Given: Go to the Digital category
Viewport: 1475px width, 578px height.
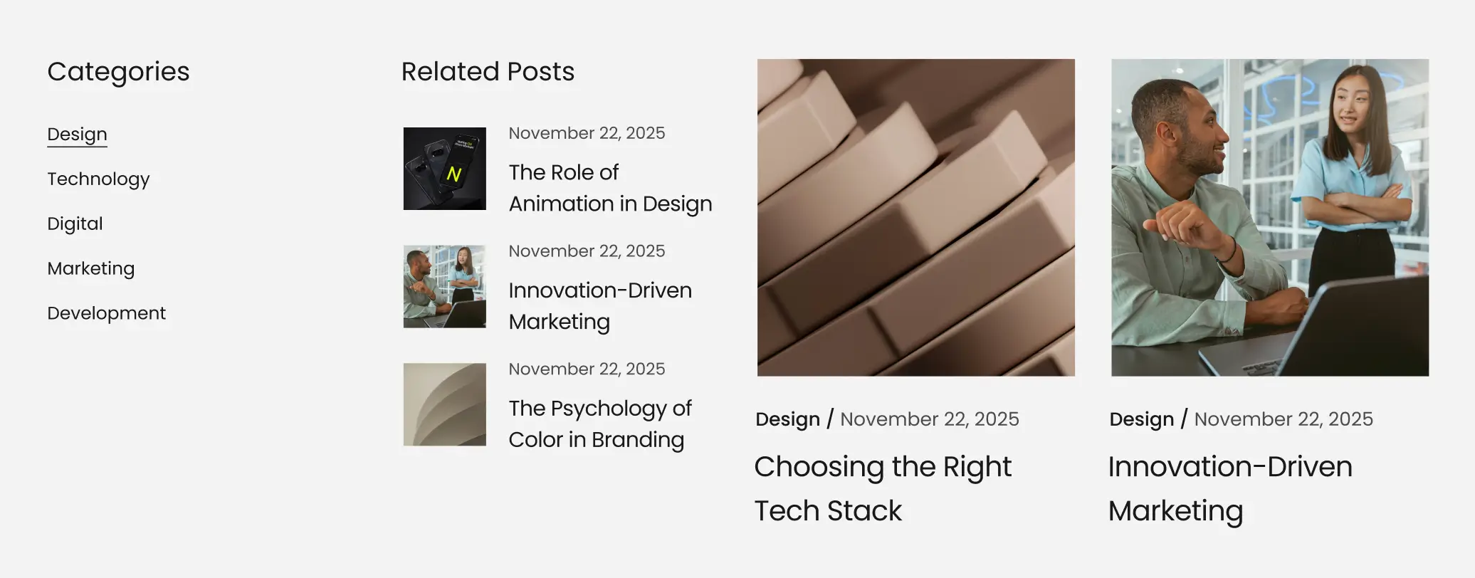Looking at the screenshot, I should 75,224.
